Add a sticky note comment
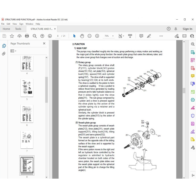Screen dimensions: 196x196 pos(141,36)
